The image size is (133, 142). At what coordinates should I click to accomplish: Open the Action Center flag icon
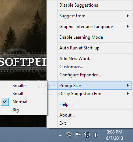(x=78, y=135)
